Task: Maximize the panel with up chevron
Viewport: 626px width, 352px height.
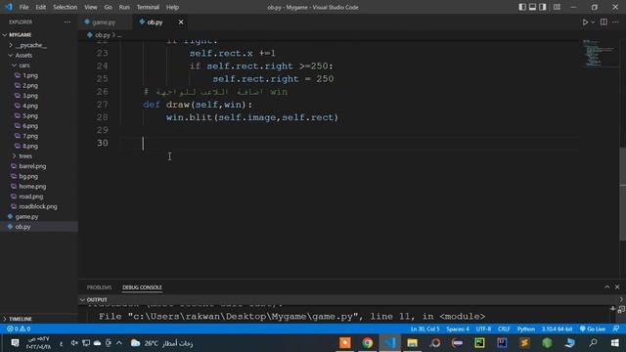Action: (x=606, y=286)
